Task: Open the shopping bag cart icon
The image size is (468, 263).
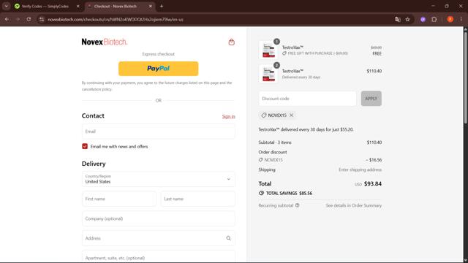Action: tap(231, 42)
